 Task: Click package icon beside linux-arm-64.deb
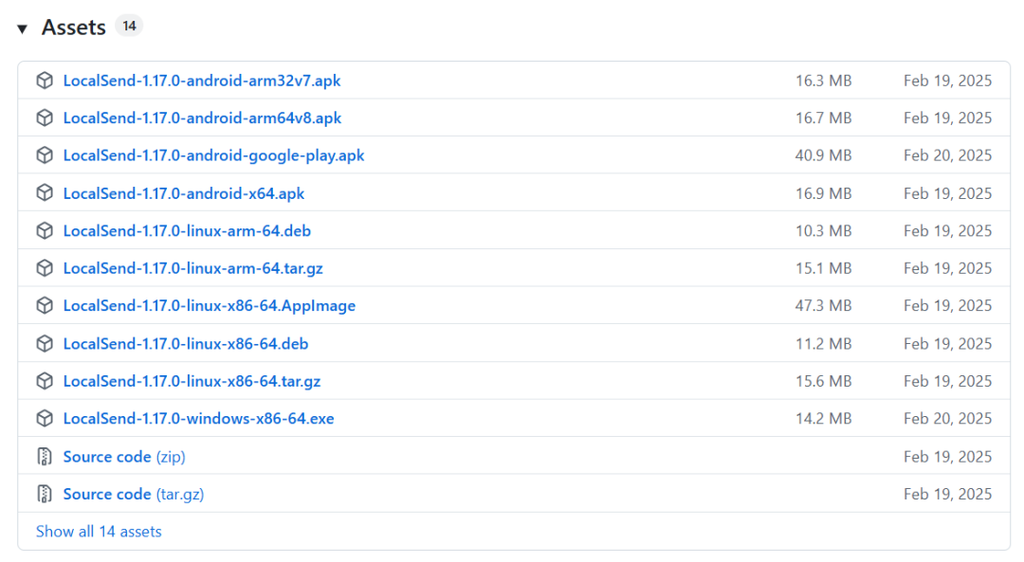pos(45,230)
